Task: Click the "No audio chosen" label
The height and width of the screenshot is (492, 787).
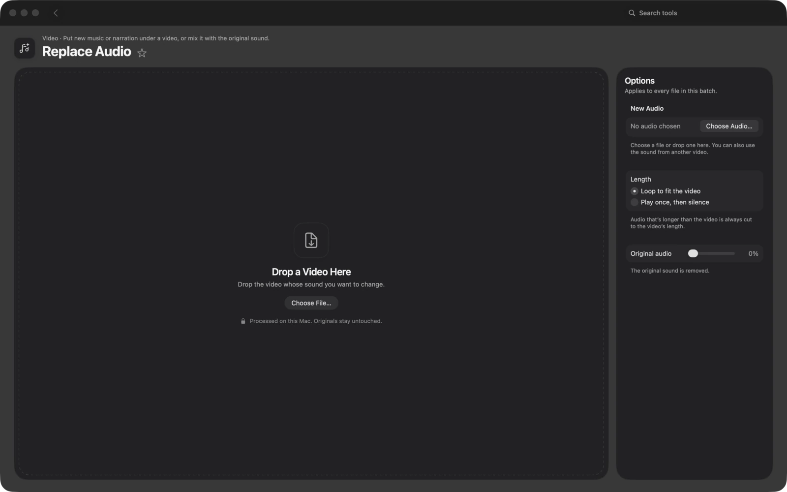Action: coord(655,126)
